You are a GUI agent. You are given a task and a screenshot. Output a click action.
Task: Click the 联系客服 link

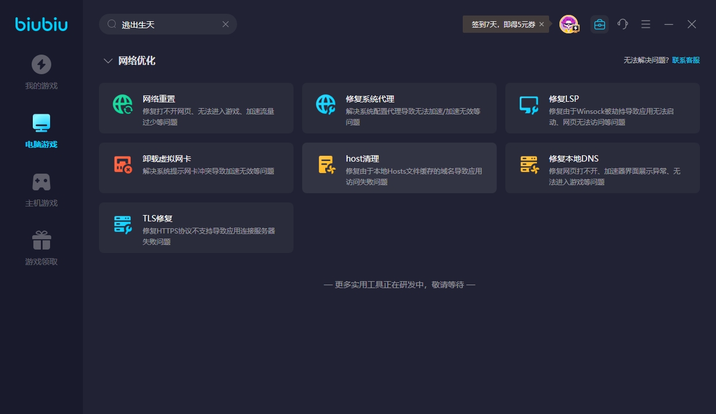[685, 60]
